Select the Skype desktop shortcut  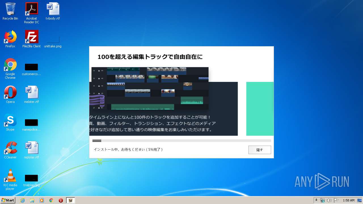(x=10, y=123)
